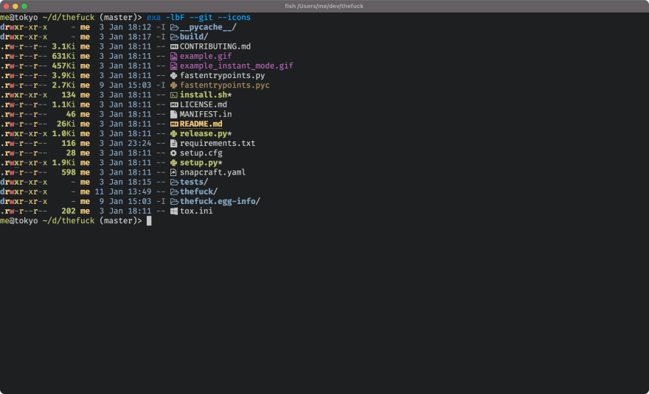
Task: Click the Python icon beside fastentrypoints.py
Action: 174,76
